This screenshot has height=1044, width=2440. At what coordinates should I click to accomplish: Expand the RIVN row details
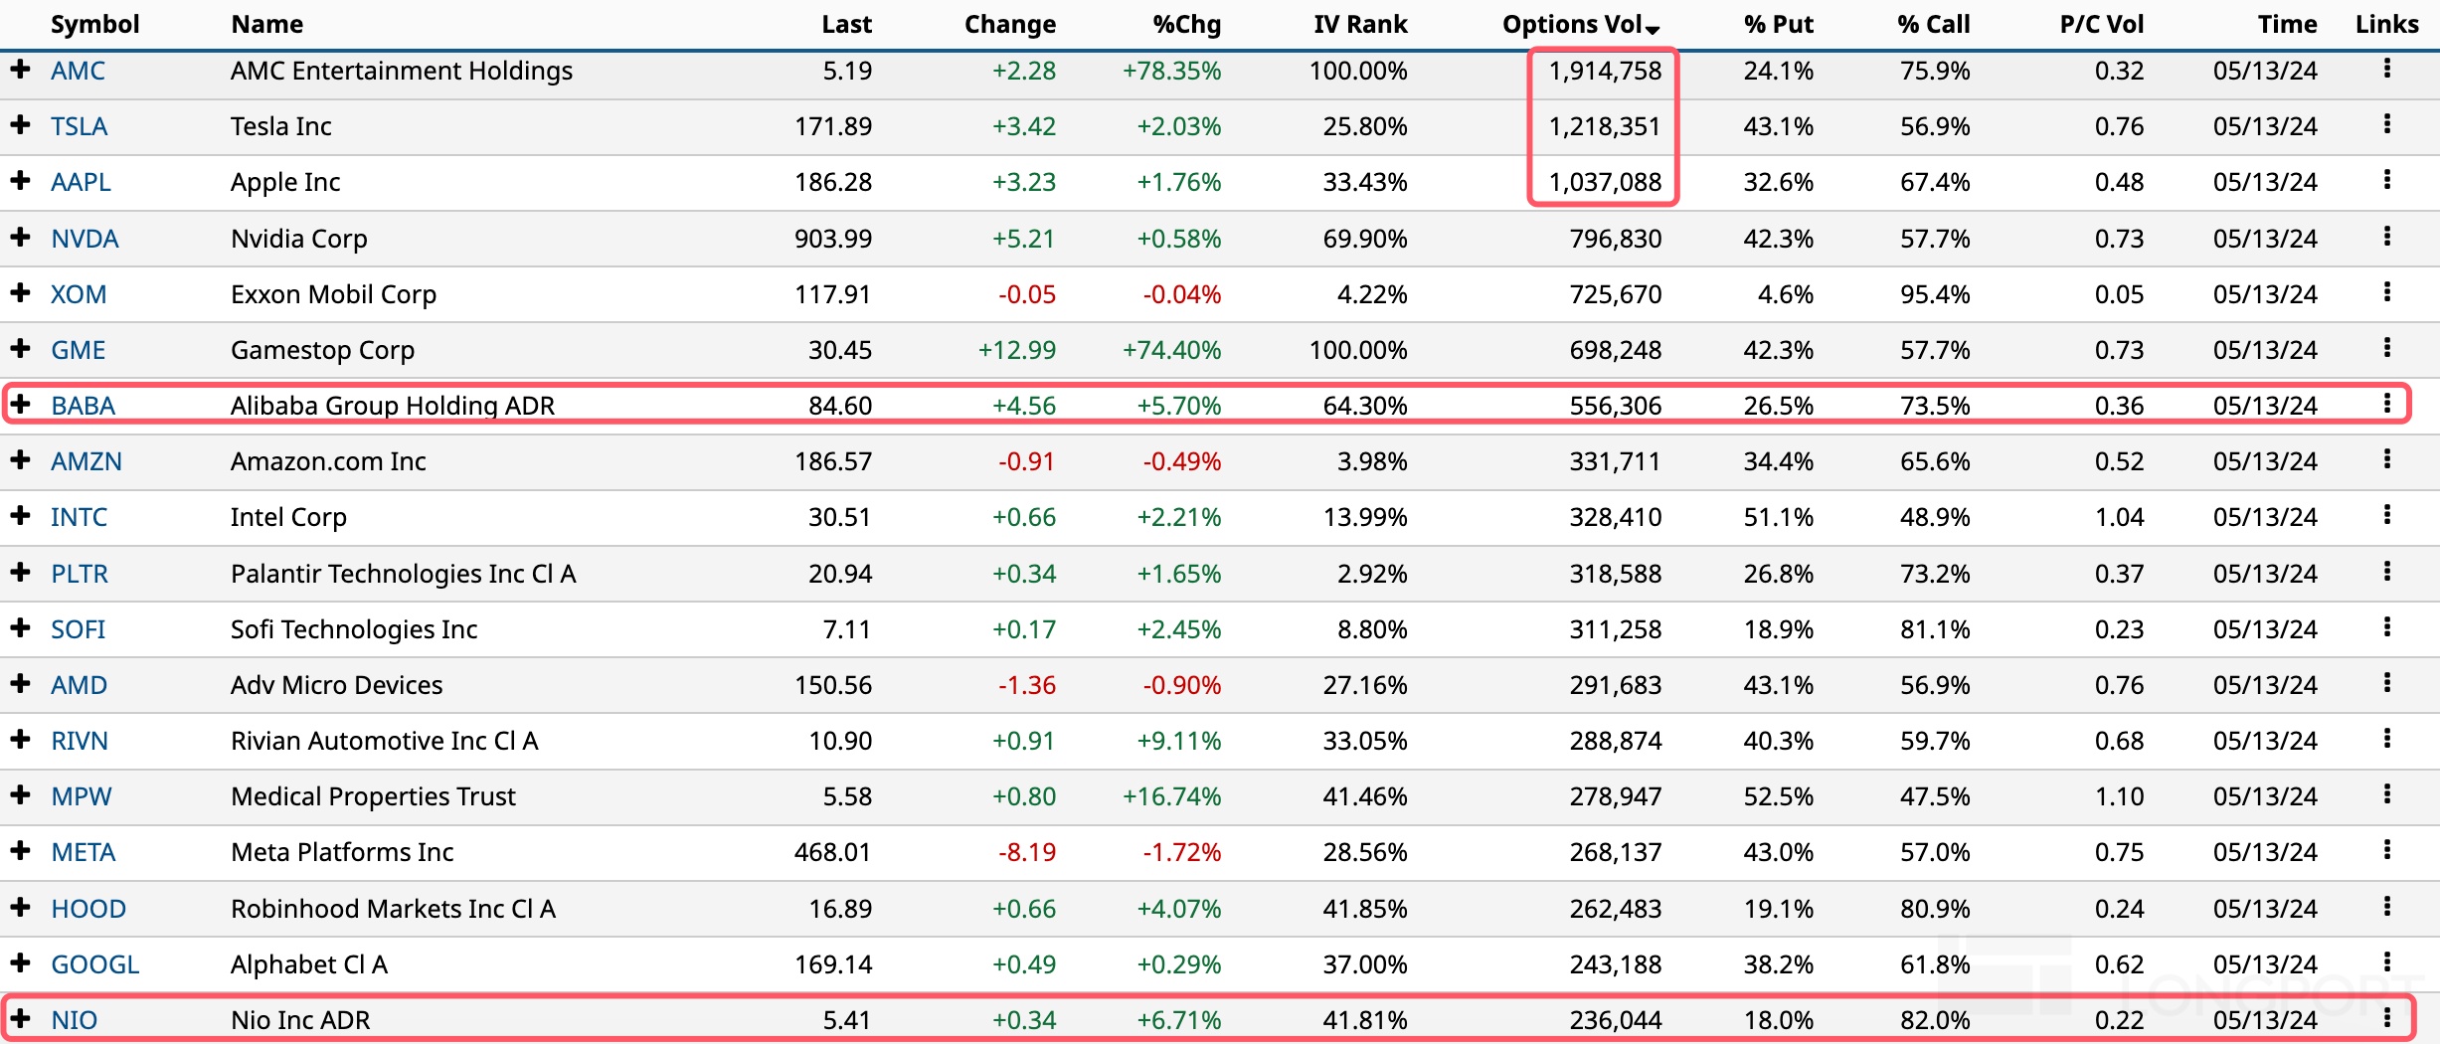20,740
